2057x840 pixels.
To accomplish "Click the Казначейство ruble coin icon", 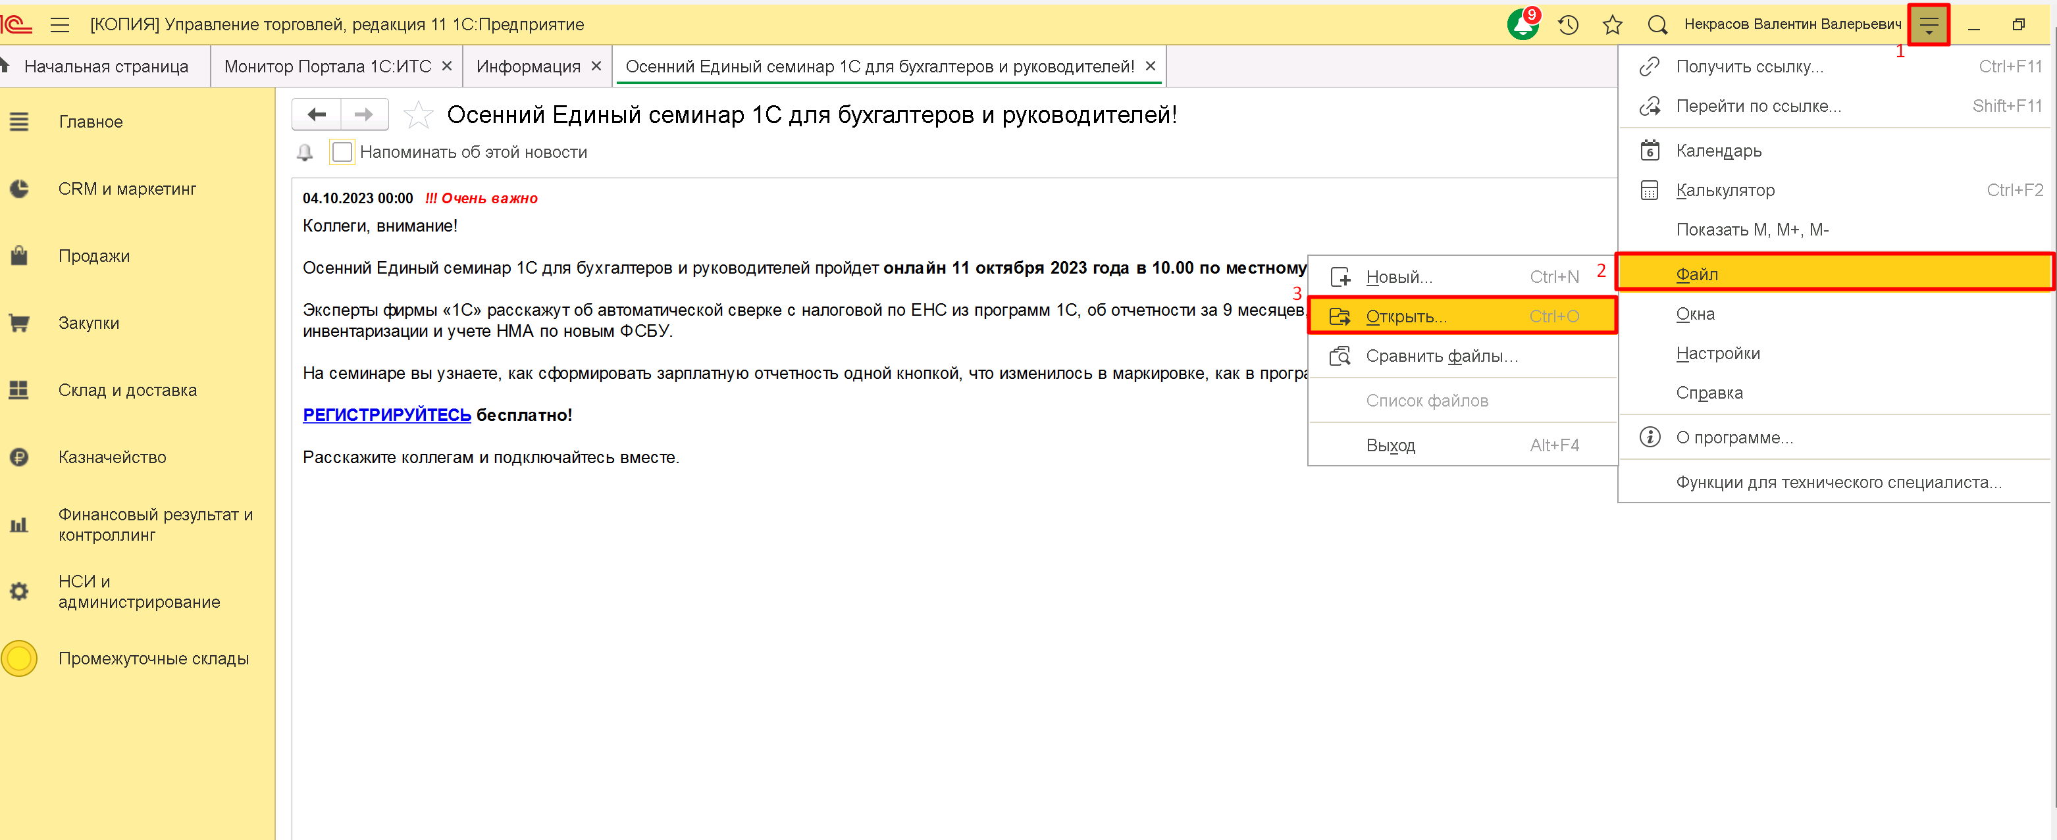I will point(19,457).
